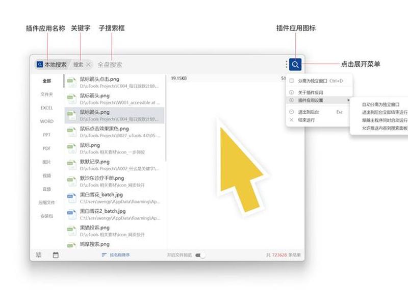Select the 全部 category
408x306 pixels.
click(x=47, y=81)
